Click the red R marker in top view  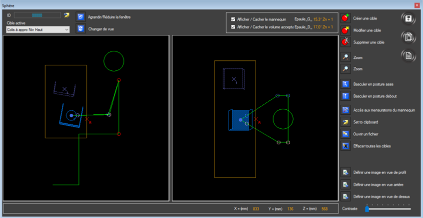point(256,119)
